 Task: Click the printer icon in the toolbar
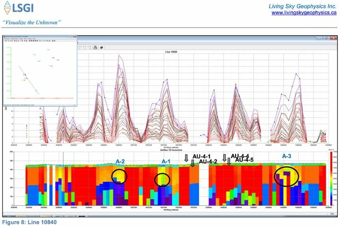[95, 48]
